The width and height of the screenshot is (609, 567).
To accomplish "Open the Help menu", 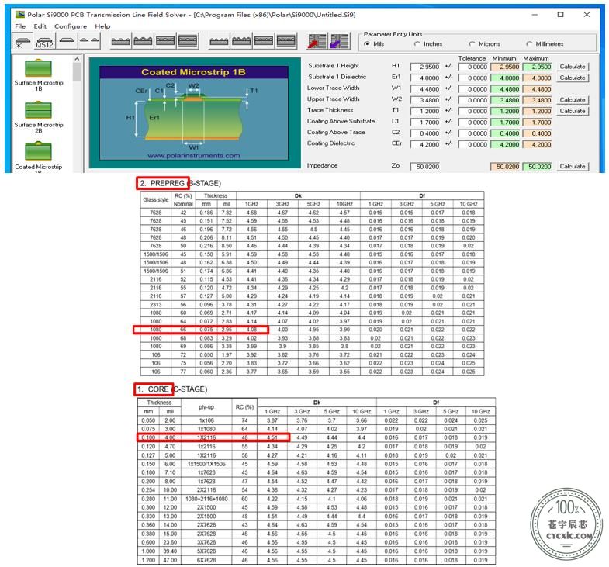I will [x=102, y=26].
